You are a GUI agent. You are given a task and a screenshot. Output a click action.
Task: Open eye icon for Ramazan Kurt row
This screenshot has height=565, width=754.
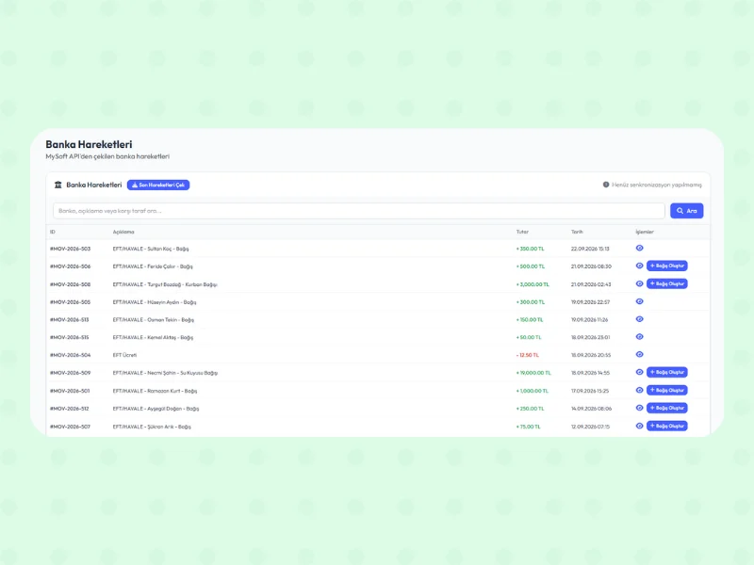(x=639, y=390)
